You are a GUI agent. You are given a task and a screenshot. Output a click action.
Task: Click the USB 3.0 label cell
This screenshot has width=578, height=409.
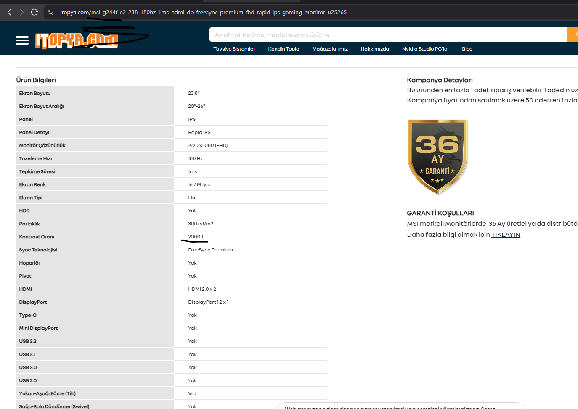95,367
